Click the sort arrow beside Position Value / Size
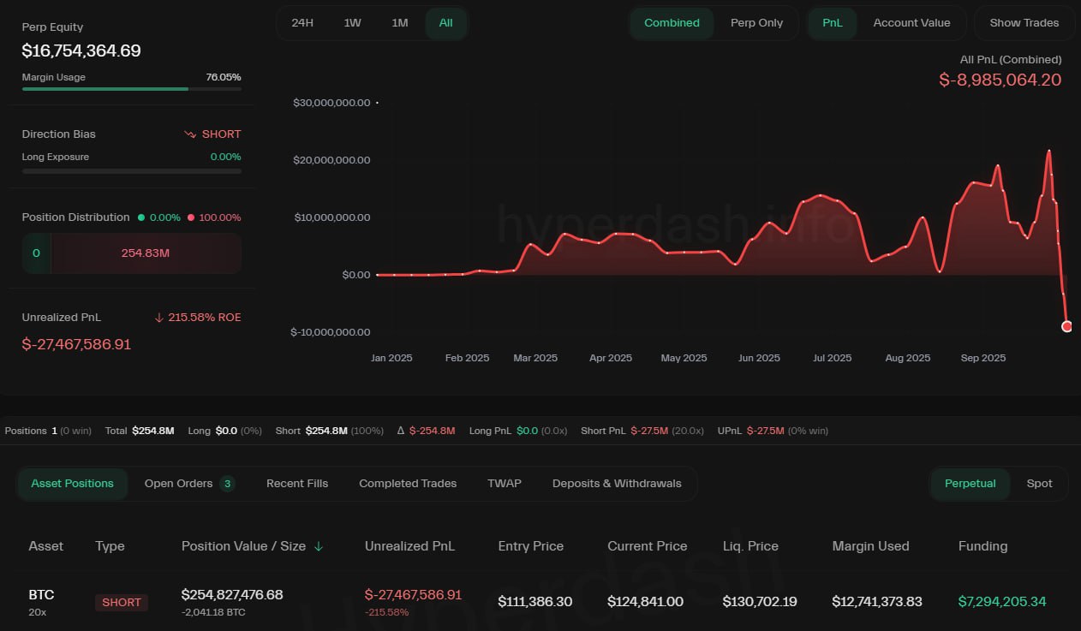The width and height of the screenshot is (1081, 631). 319,546
